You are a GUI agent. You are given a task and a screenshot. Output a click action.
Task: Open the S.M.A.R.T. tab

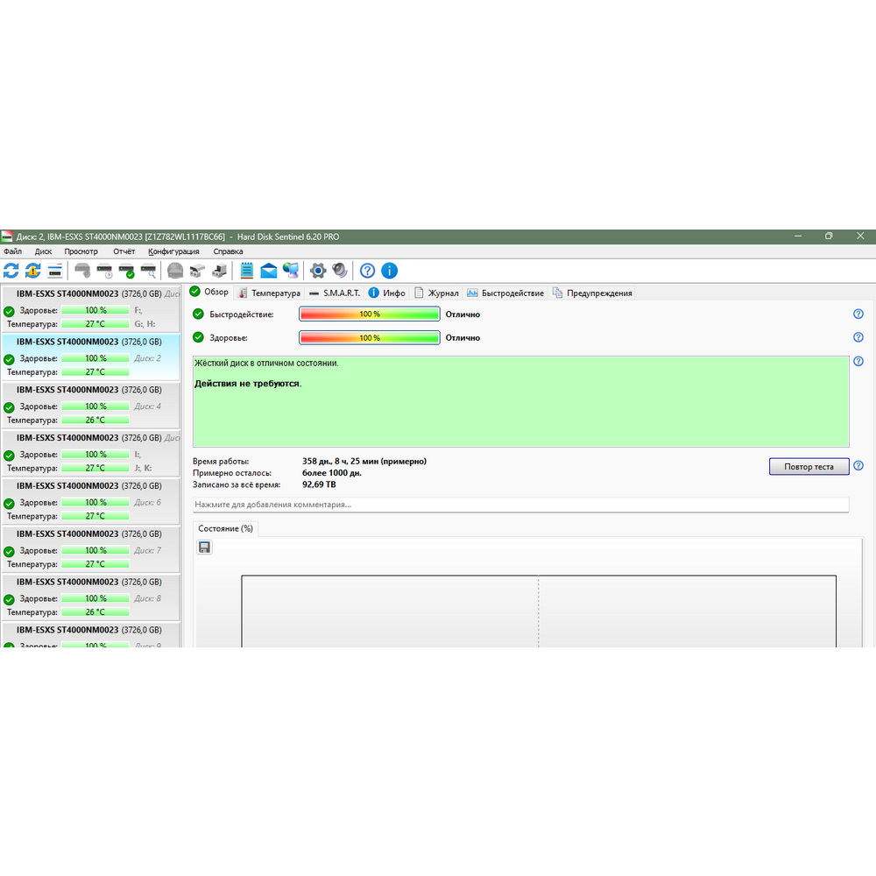[335, 293]
